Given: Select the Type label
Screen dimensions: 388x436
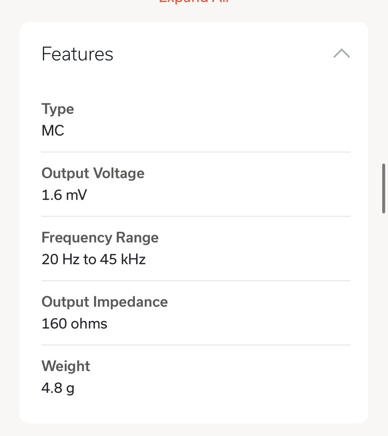Looking at the screenshot, I should click(x=58, y=109).
